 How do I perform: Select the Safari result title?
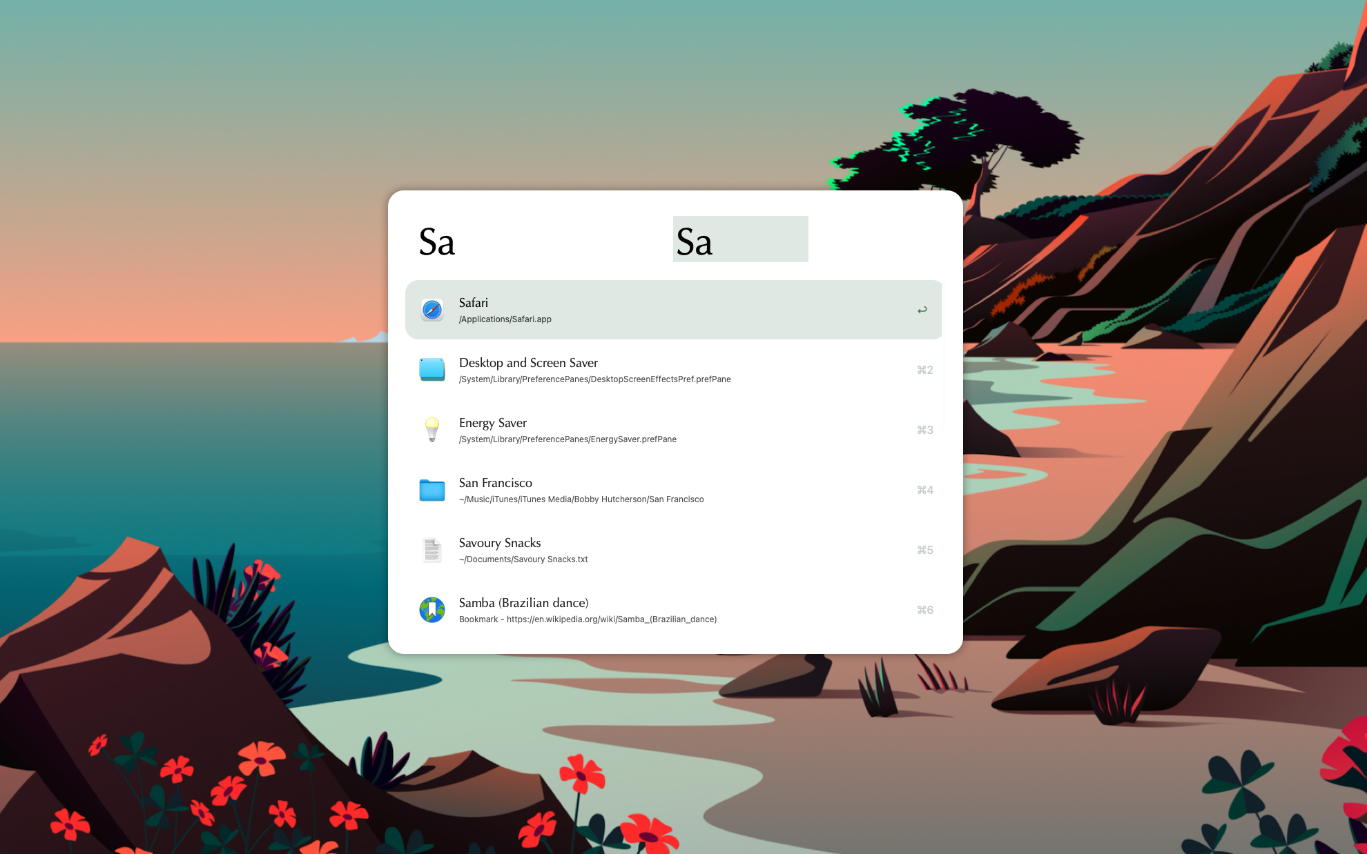coord(474,303)
